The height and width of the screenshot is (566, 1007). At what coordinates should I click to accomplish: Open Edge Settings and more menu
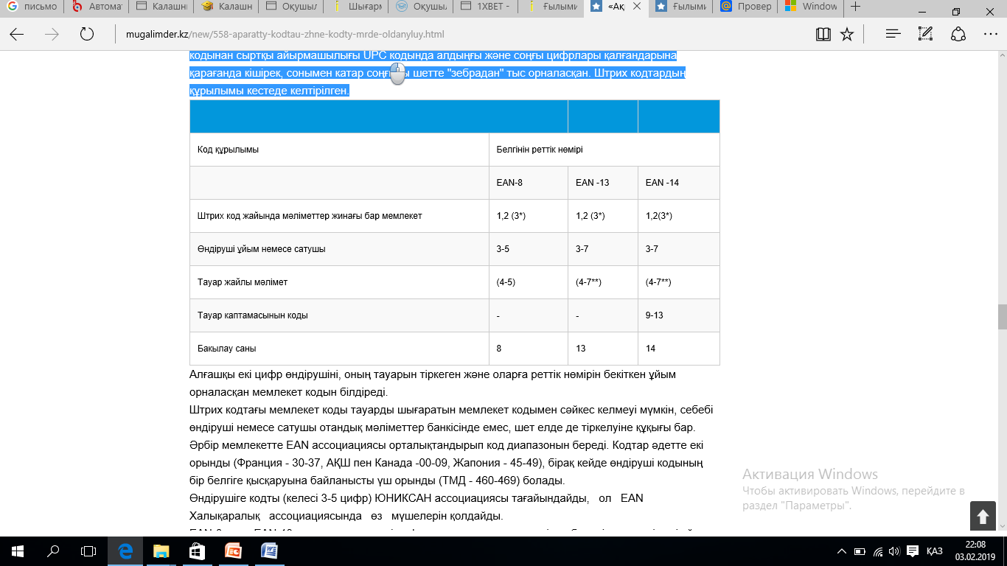coord(991,34)
